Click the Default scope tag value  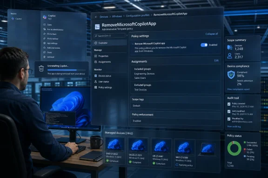click(x=136, y=106)
